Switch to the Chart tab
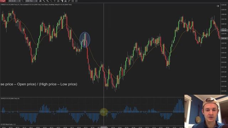Image resolution: width=228 pixels, height=128 pixels. 3,1
